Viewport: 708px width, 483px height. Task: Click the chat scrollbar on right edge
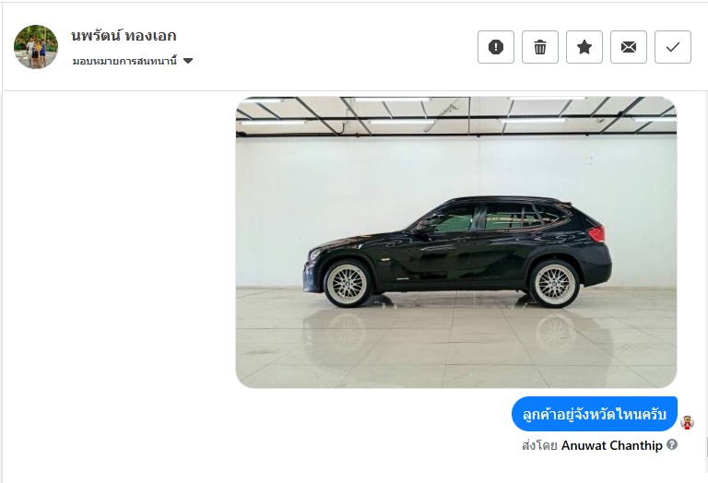(x=706, y=447)
